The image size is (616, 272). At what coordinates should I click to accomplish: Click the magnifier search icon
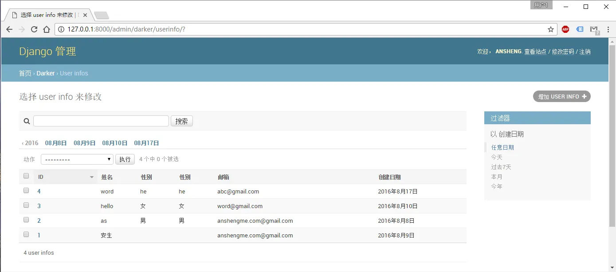click(27, 121)
